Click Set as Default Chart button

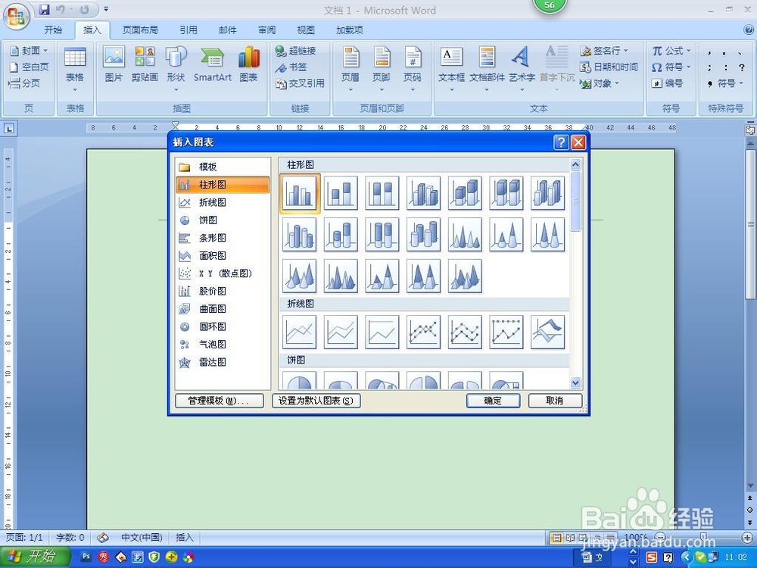[316, 401]
